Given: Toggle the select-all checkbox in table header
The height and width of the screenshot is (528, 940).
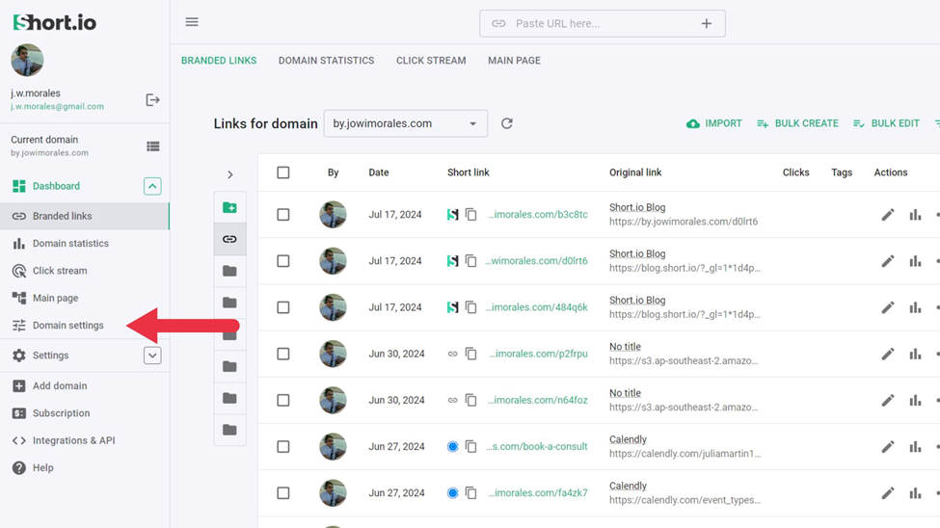Looking at the screenshot, I should pyautogui.click(x=282, y=172).
